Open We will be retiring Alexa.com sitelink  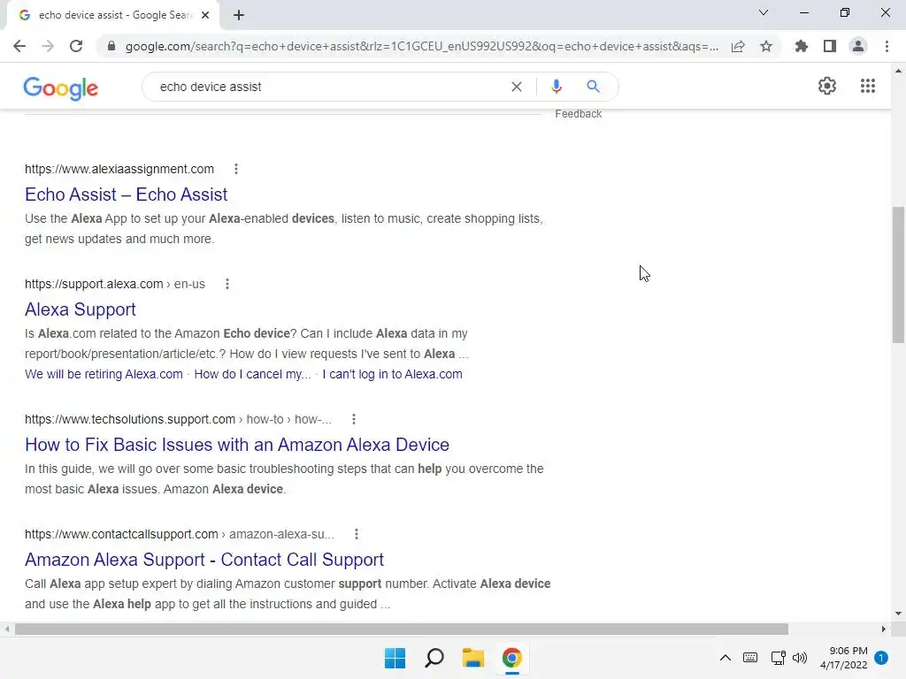pyautogui.click(x=104, y=374)
